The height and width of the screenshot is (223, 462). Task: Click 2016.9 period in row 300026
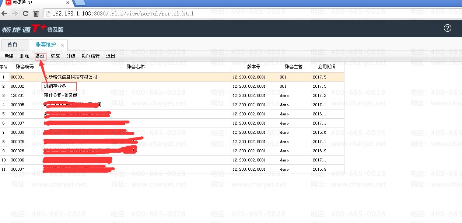coord(319,151)
